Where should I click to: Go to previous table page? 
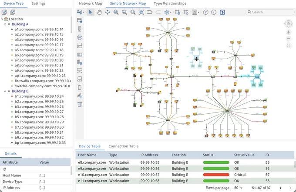[280, 188]
